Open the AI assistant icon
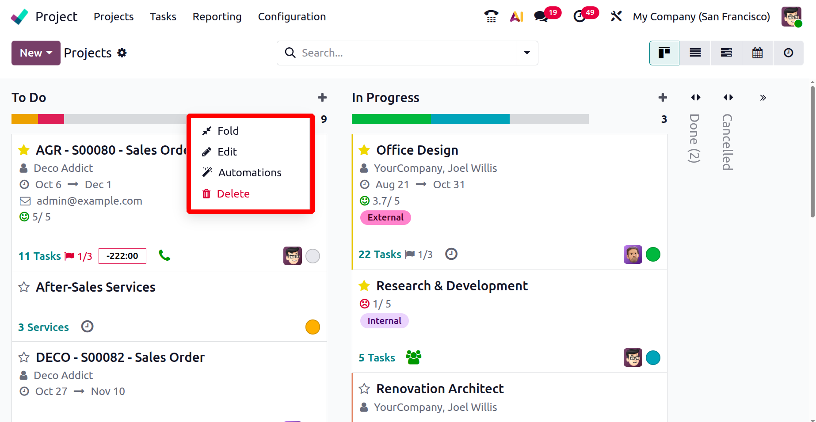 (x=516, y=16)
